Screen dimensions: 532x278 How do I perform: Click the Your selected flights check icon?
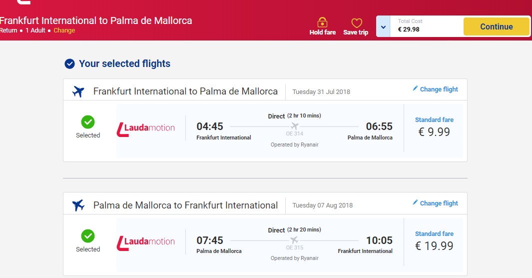(x=70, y=64)
